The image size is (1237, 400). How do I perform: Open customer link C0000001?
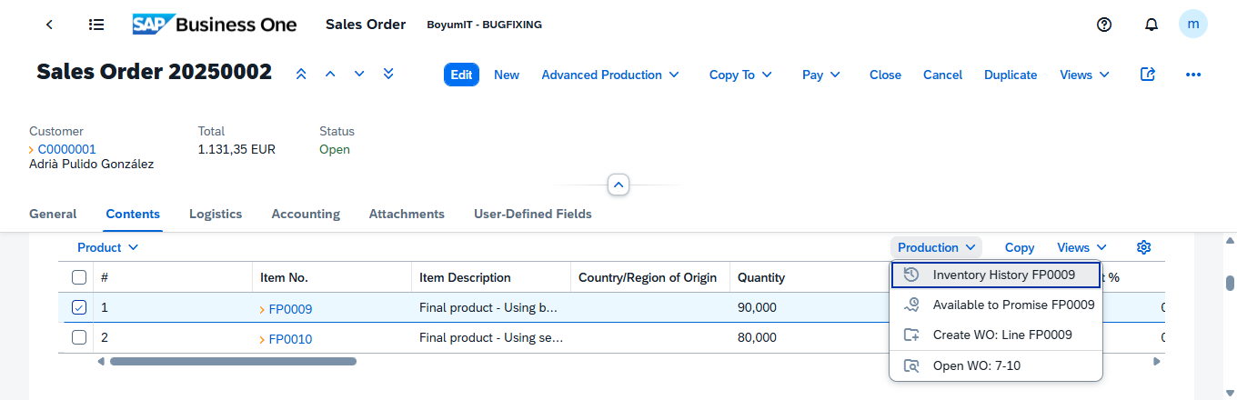point(66,149)
